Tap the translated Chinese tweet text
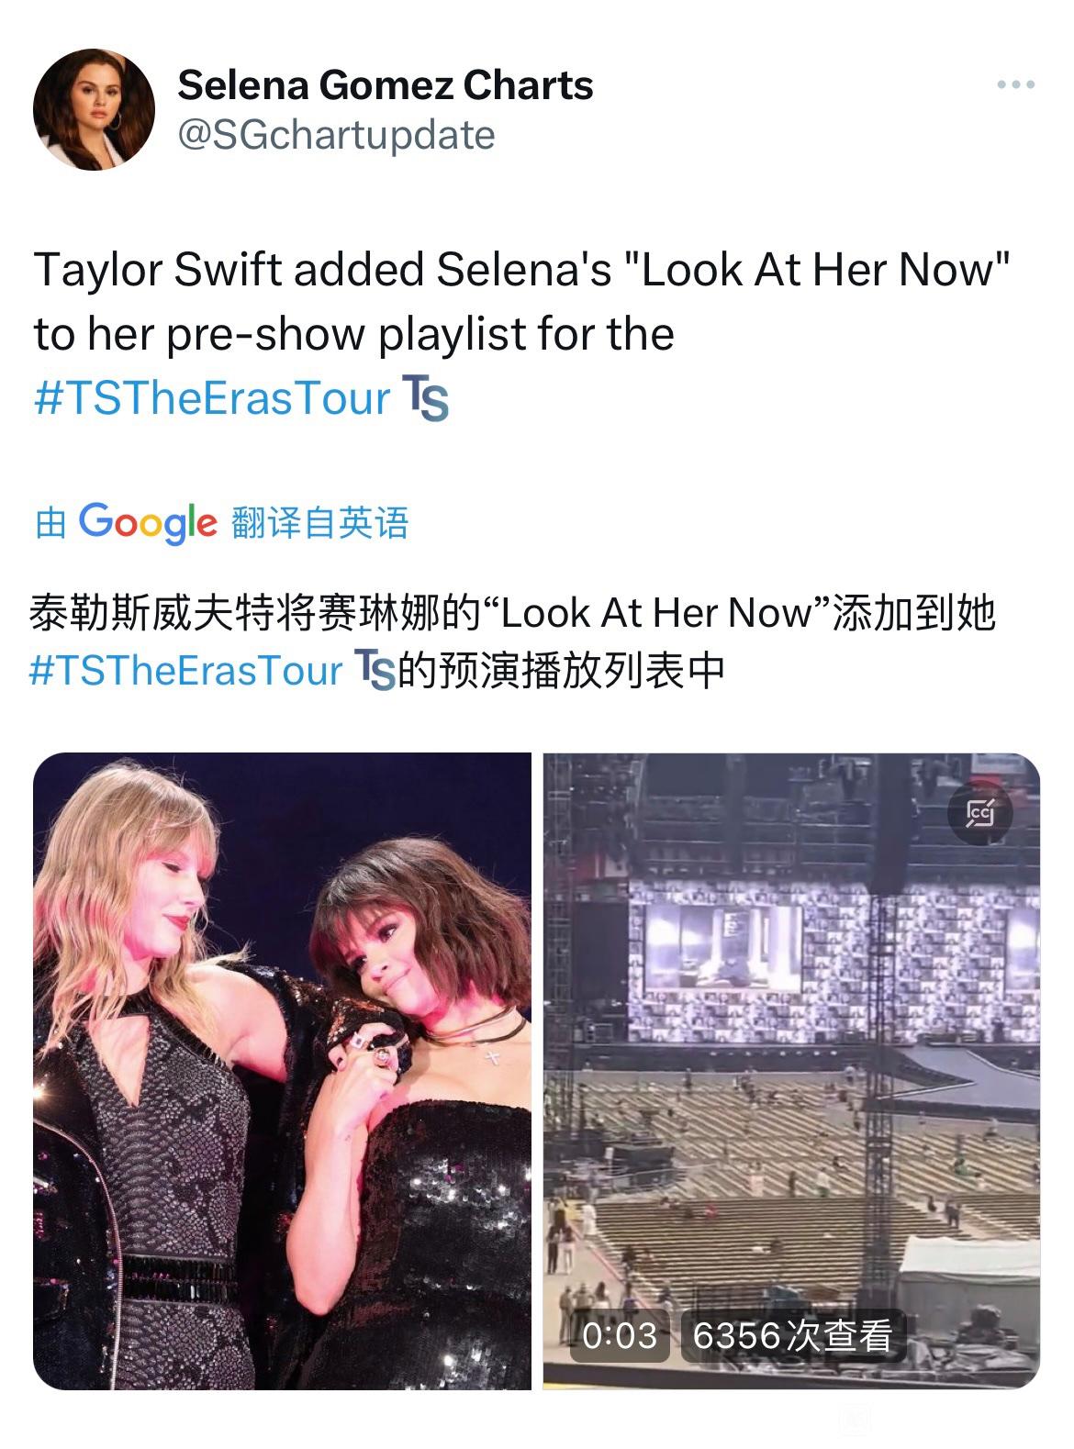 coord(512,641)
